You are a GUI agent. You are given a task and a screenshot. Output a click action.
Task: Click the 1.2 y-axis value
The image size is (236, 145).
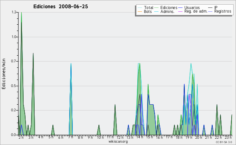pos(14,12)
